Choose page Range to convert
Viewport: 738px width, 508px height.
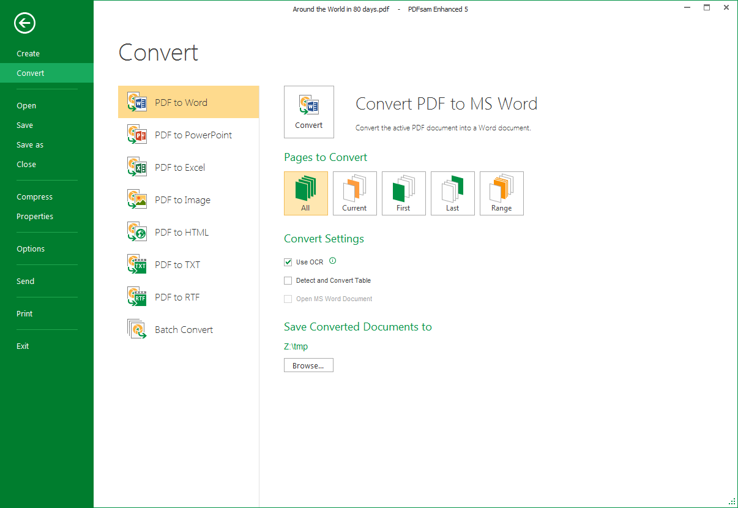pos(502,193)
